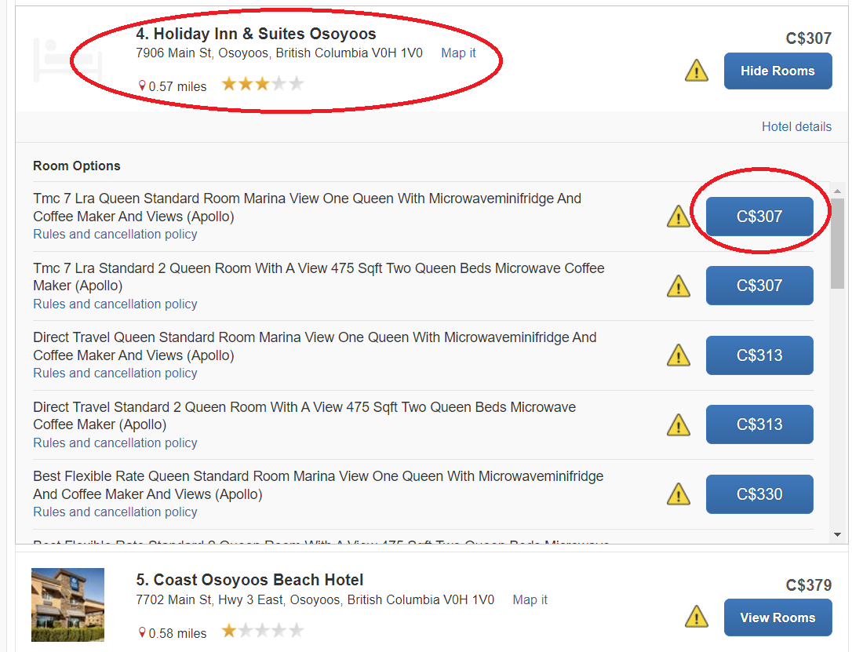View rooms for Coast Osoyoos Beach Hotel
Screen dimensions: 852x652
(777, 617)
